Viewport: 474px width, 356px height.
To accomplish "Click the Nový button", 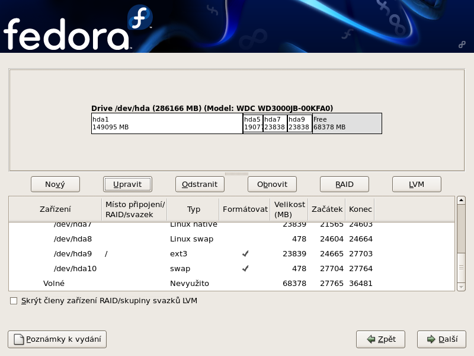I will pyautogui.click(x=55, y=184).
